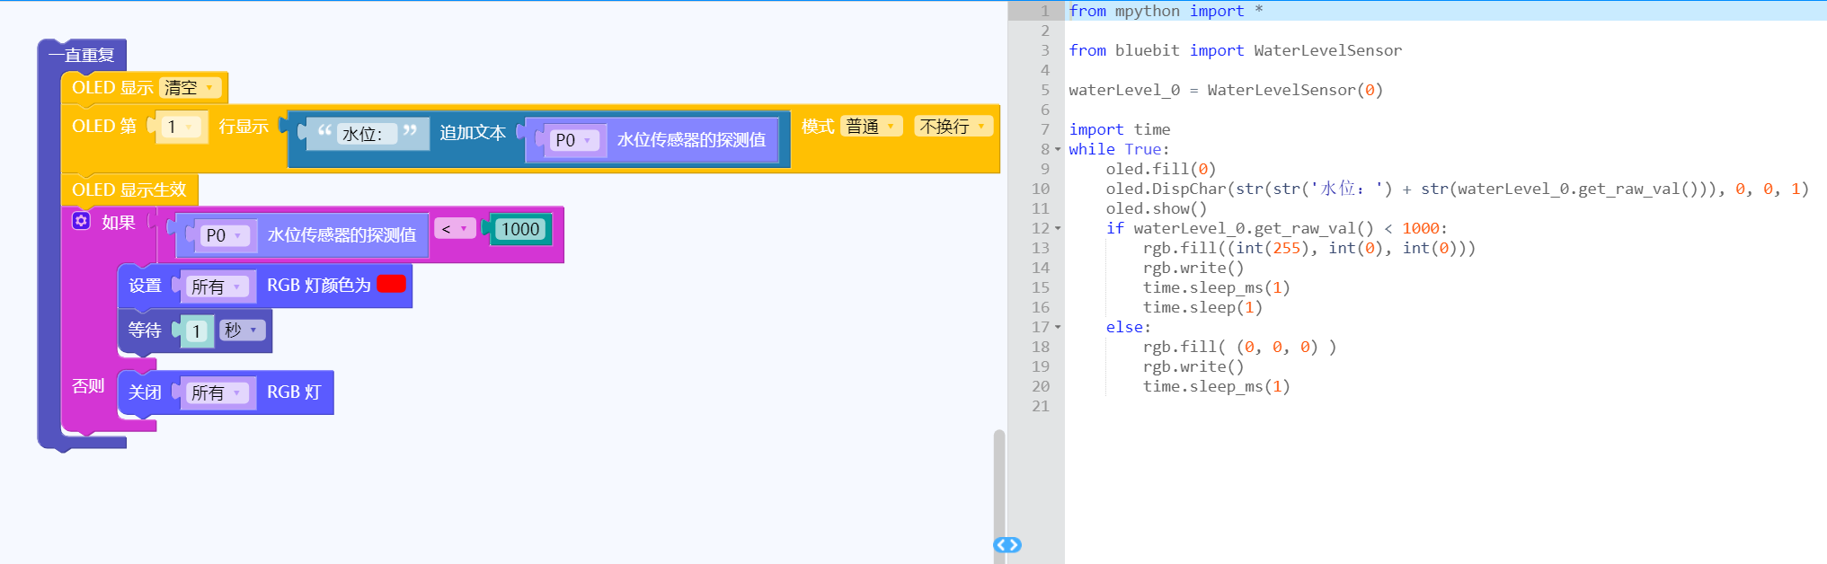Collapse the while True fold at line 8
Image resolution: width=1827 pixels, height=564 pixels.
pos(1058,150)
